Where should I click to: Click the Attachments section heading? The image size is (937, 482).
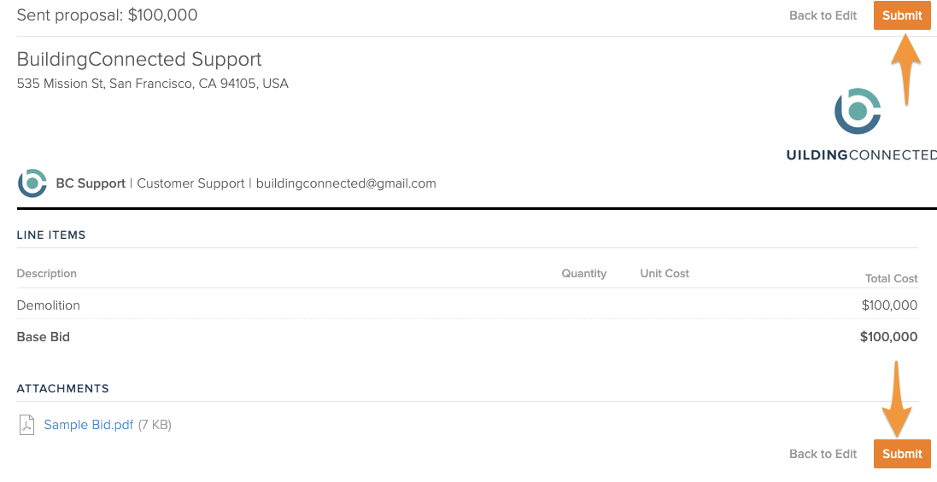click(63, 388)
